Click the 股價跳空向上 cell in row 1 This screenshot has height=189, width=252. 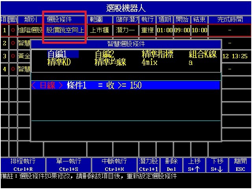pos(65,30)
